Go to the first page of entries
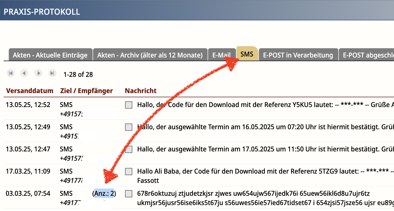 coord(11,73)
